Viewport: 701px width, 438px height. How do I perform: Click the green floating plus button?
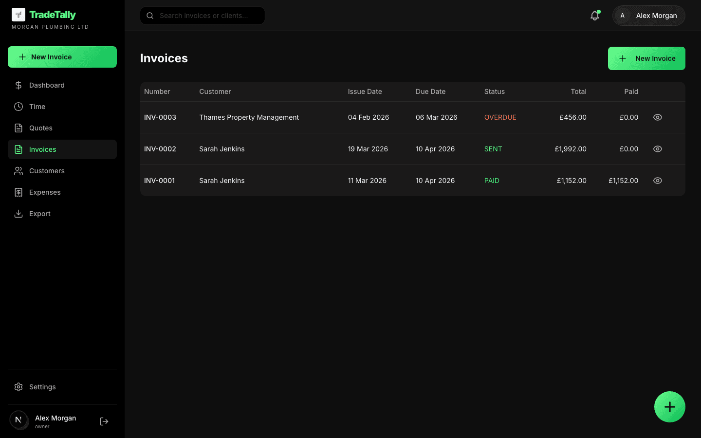670,407
